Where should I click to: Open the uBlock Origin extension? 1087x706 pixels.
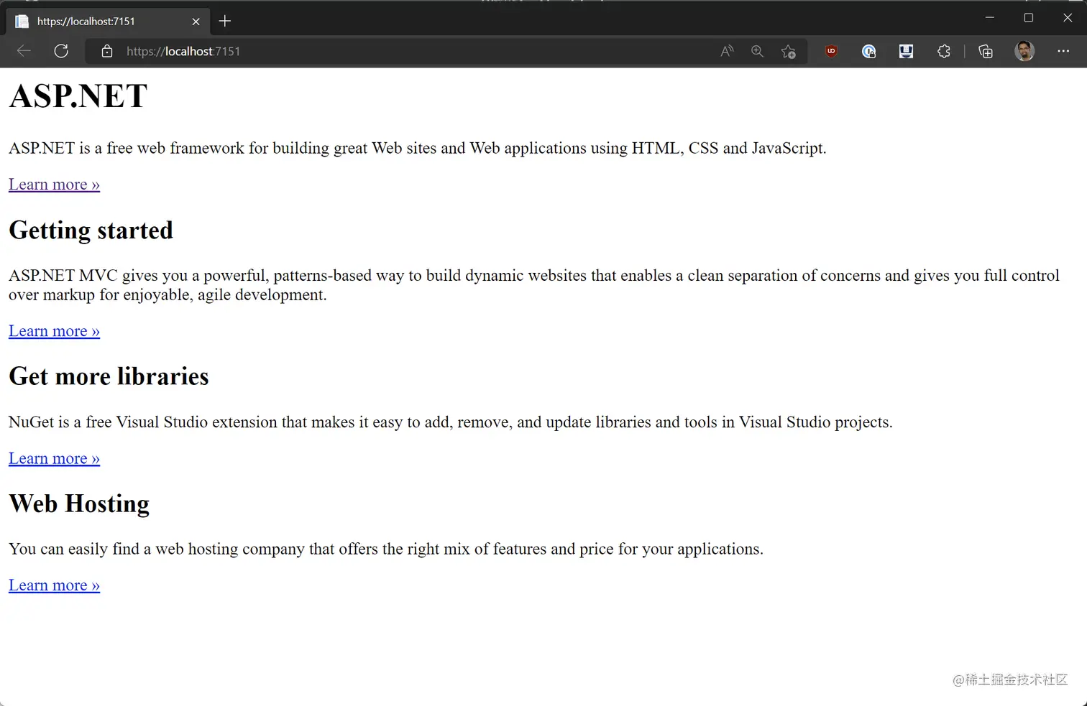pos(832,51)
